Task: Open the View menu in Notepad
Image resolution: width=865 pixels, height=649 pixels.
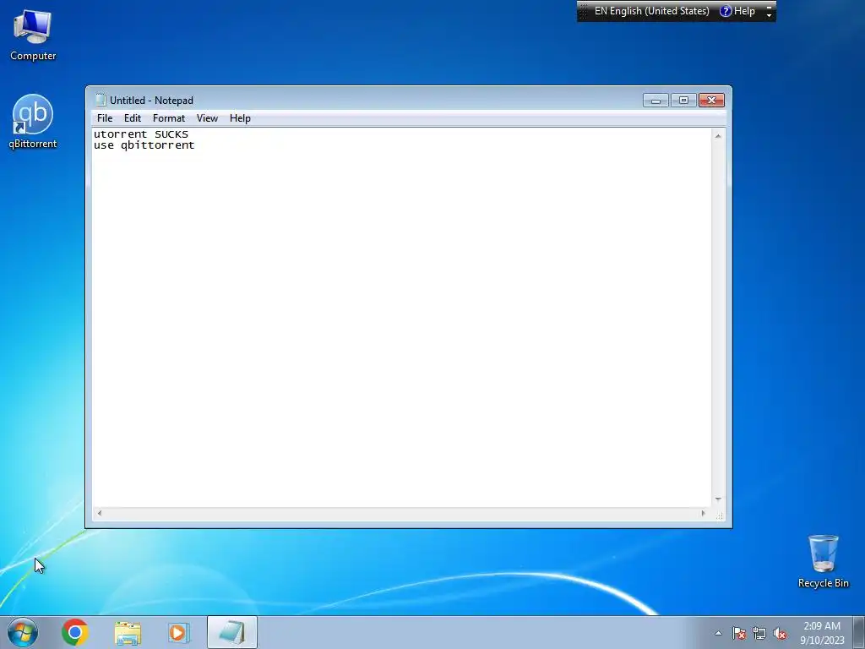Action: [208, 118]
